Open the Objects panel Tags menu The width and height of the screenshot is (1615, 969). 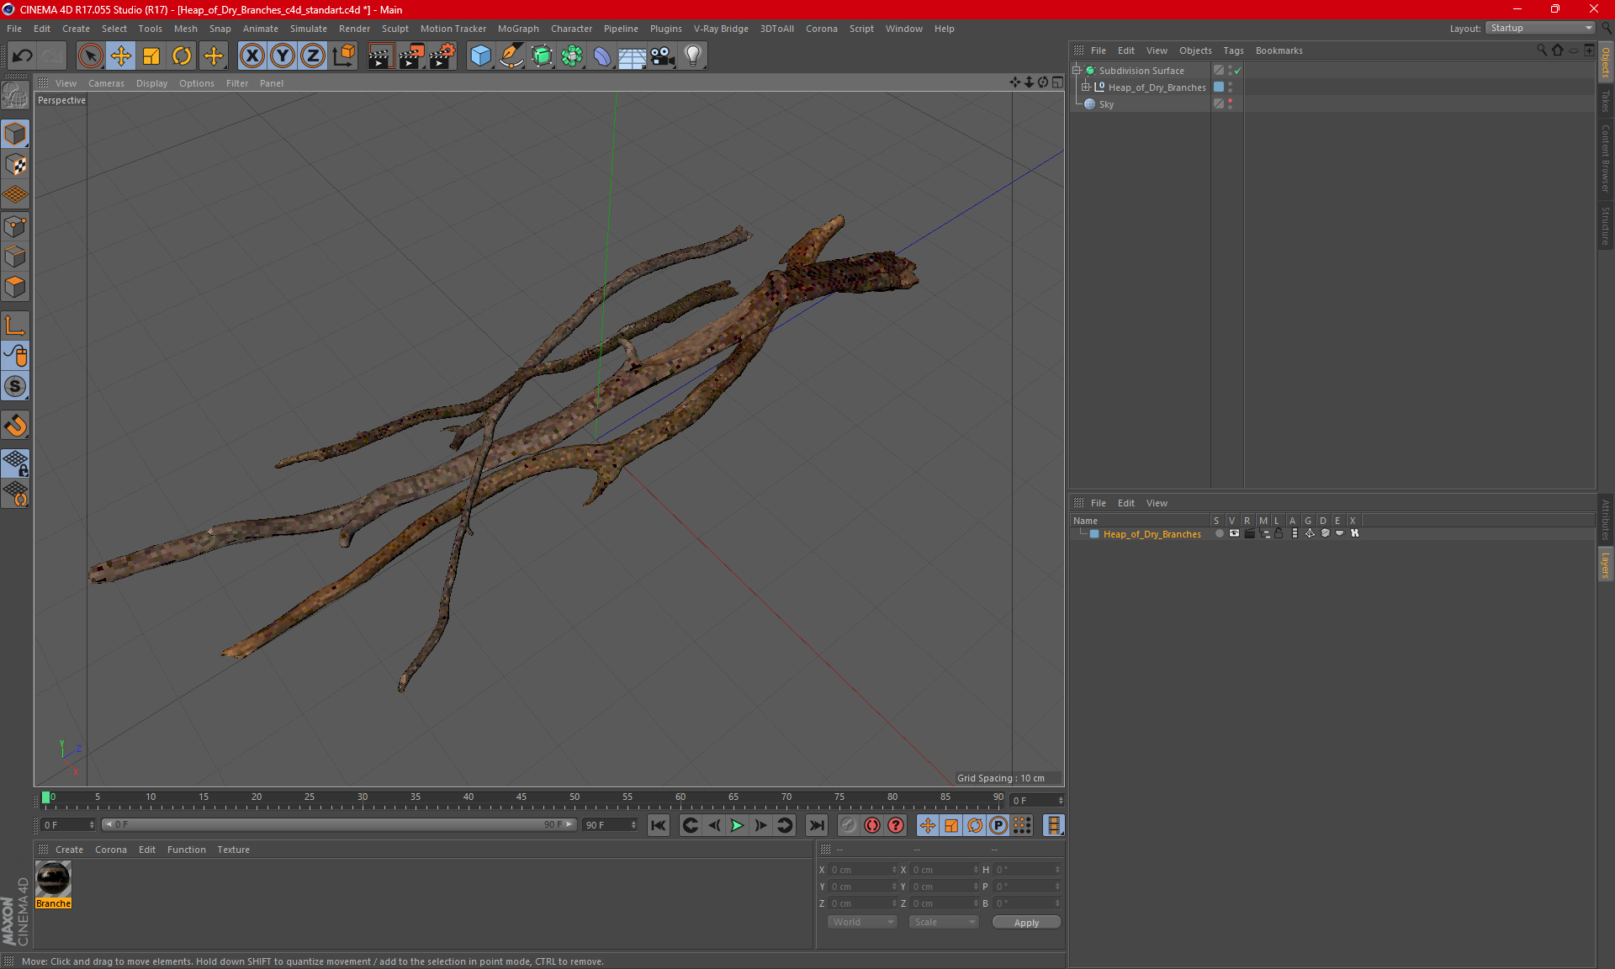(1233, 50)
